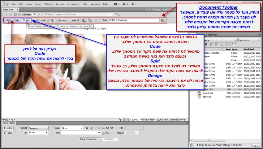Select style.css in Files panel

point(207,97)
